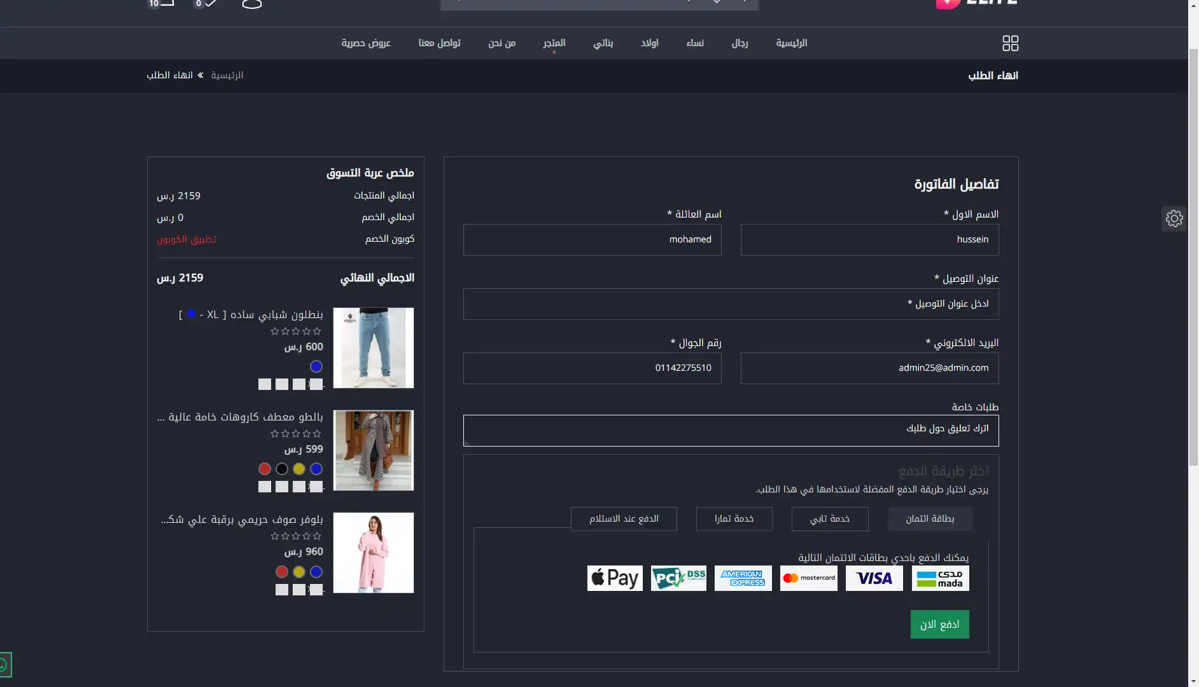
Task: Open the user account icon in header
Action: pos(252,3)
